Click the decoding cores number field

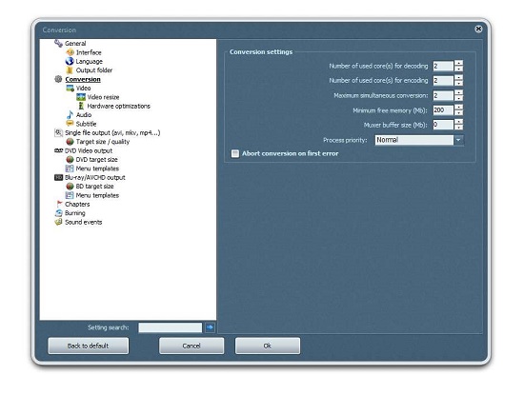(x=443, y=66)
